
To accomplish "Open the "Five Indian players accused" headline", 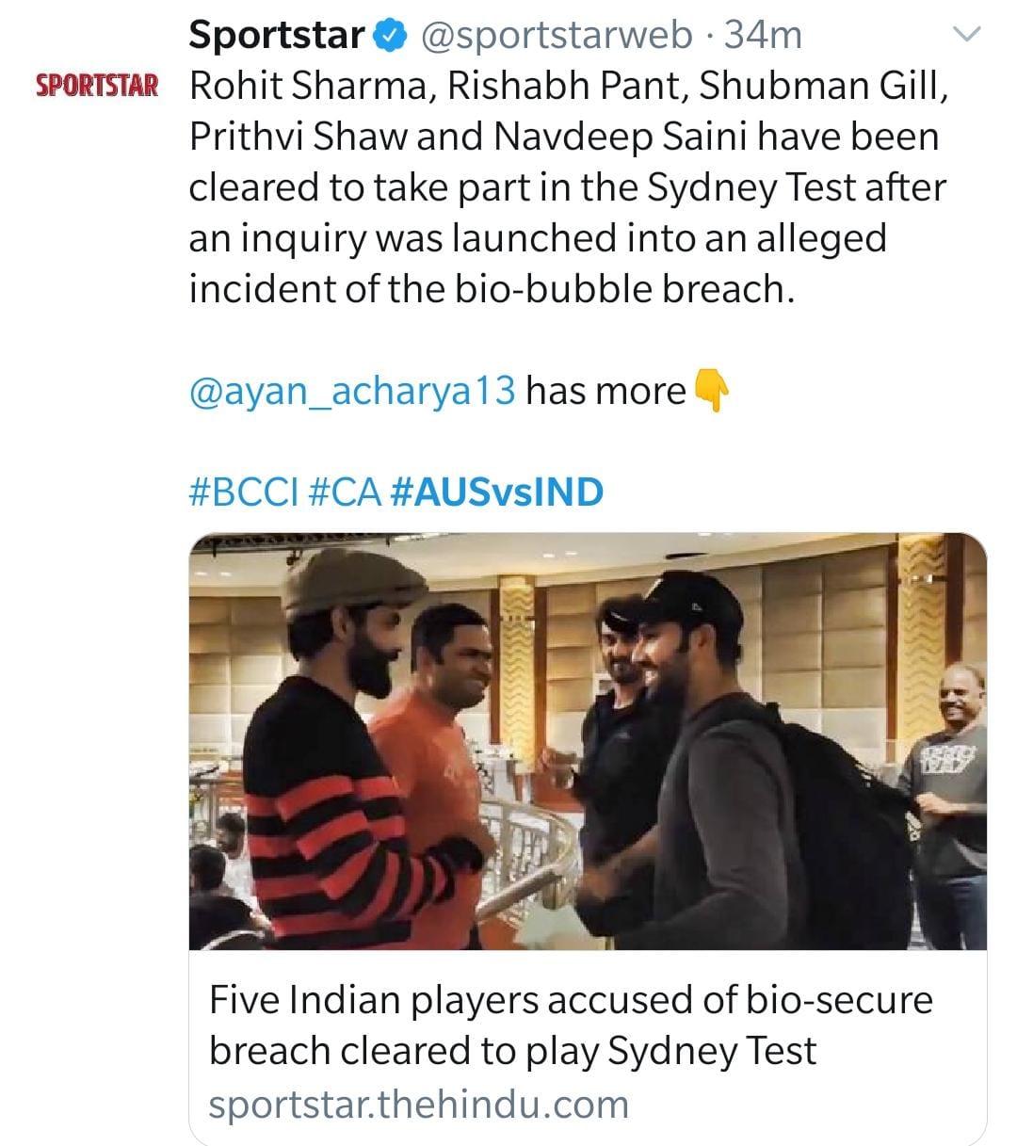I will pos(570,1025).
